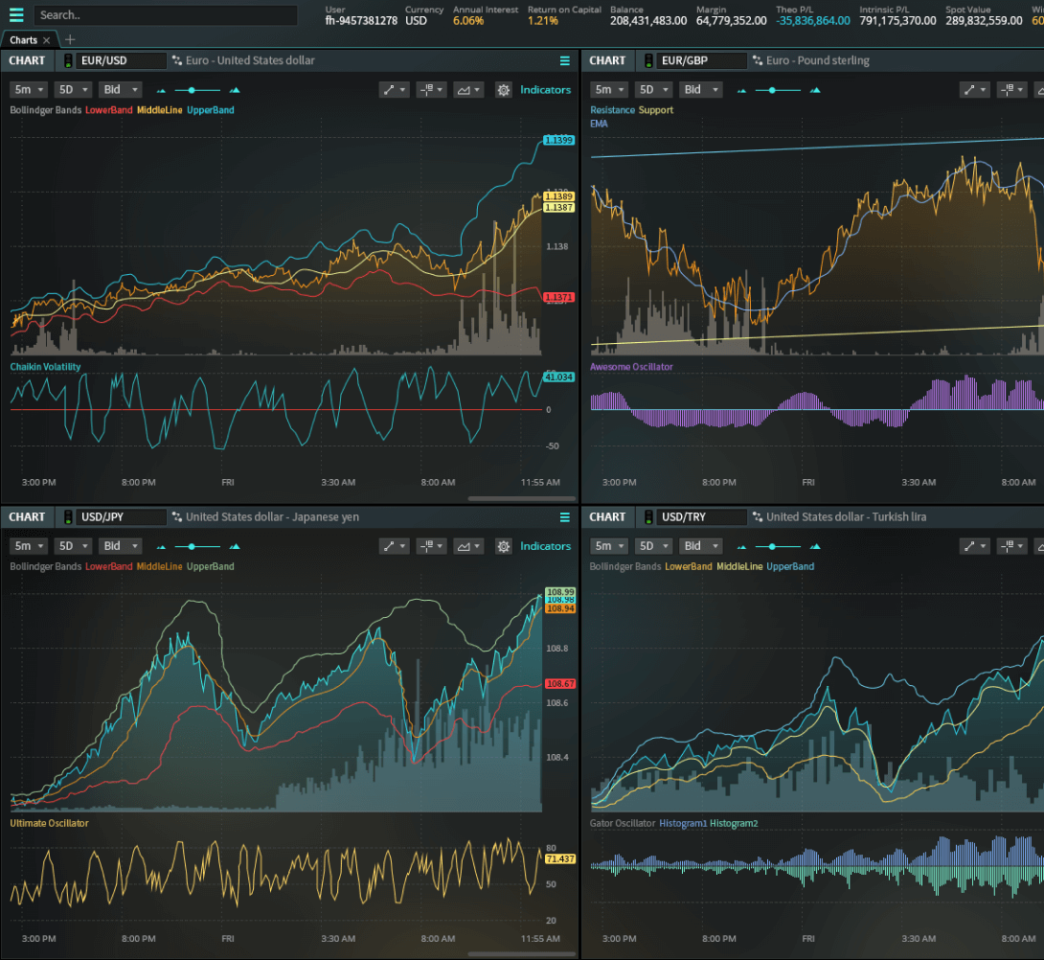The height and width of the screenshot is (960, 1044).
Task: Click the EMA legend on EUR/GBP chart
Action: tap(599, 124)
